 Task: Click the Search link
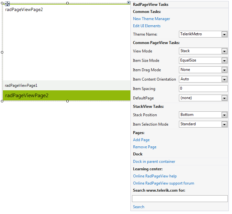click(x=138, y=207)
